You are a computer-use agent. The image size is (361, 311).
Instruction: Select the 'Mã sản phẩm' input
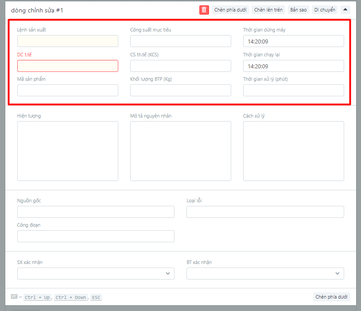[68, 91]
